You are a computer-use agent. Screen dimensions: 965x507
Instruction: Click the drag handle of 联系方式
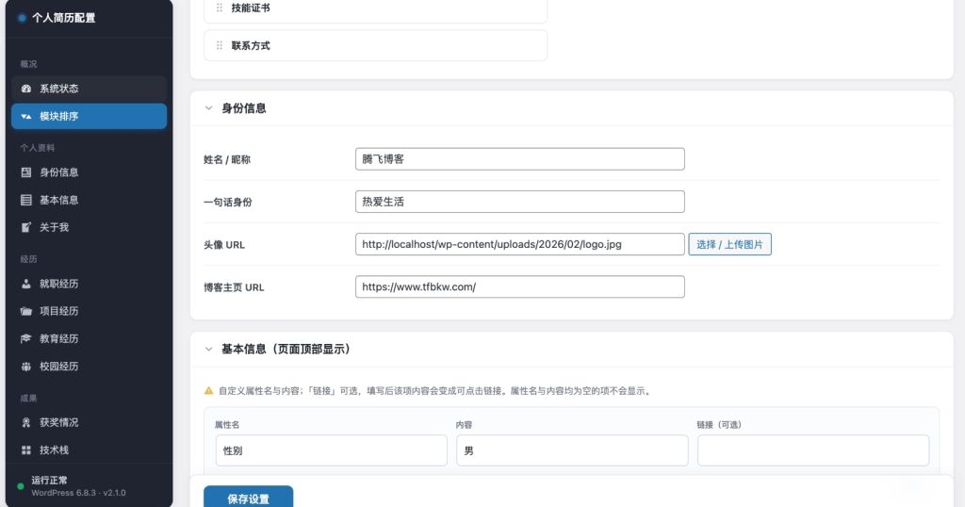pyautogui.click(x=219, y=45)
